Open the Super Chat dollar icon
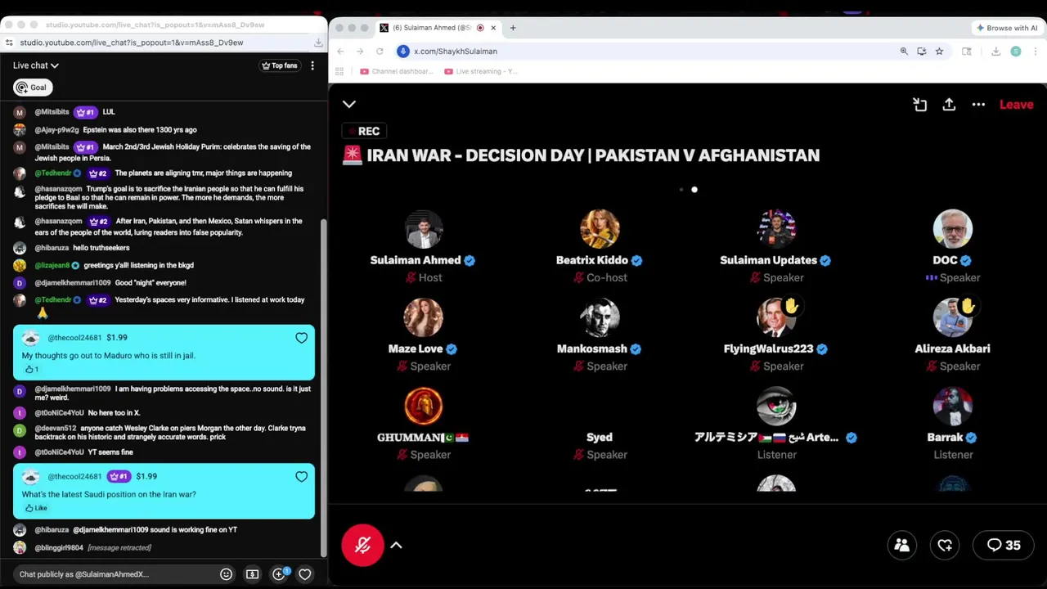Image resolution: width=1047 pixels, height=589 pixels. (x=252, y=574)
